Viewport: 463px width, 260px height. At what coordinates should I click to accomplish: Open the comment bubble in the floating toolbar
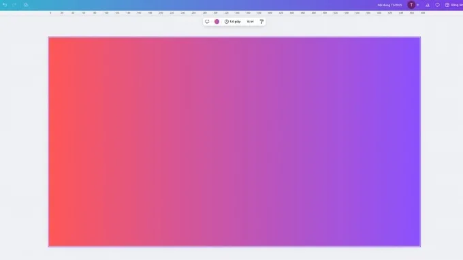click(207, 22)
